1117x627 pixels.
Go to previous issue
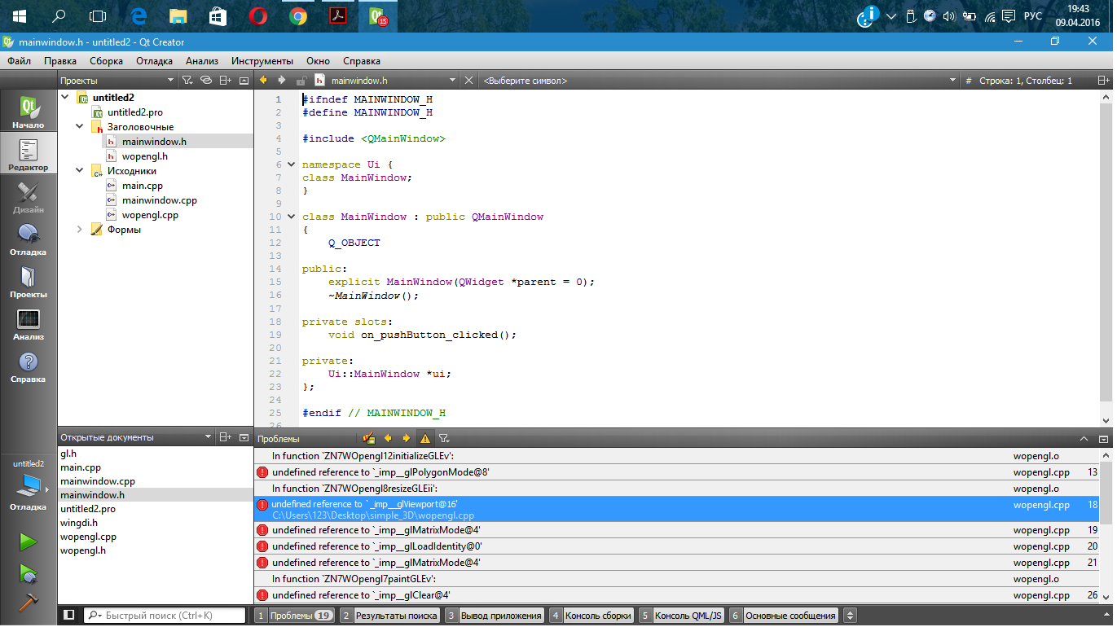388,438
